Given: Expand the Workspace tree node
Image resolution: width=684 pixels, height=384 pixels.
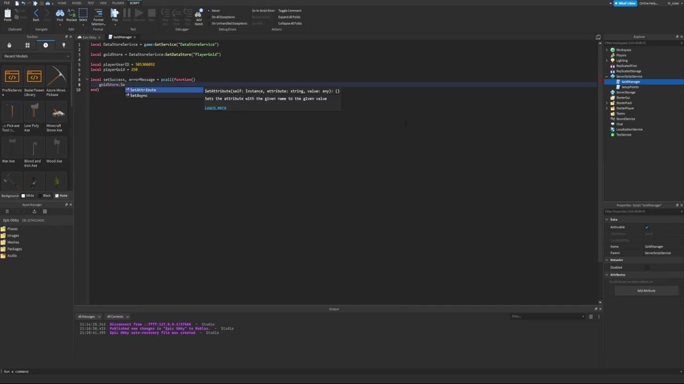Looking at the screenshot, I should pyautogui.click(x=607, y=50).
